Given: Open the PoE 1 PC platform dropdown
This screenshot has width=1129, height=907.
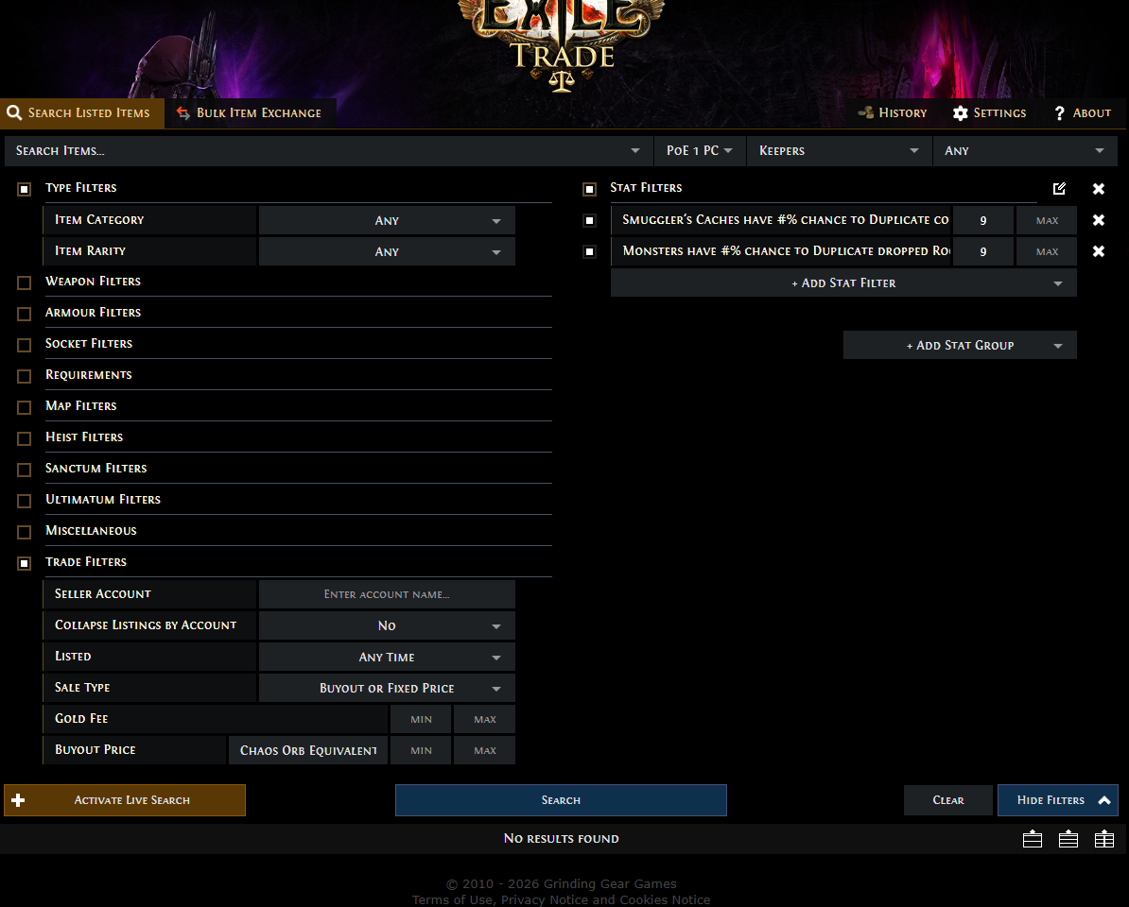Looking at the screenshot, I should (699, 150).
